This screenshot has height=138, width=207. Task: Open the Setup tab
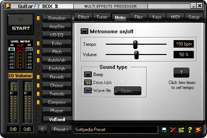pyautogui.click(x=194, y=17)
